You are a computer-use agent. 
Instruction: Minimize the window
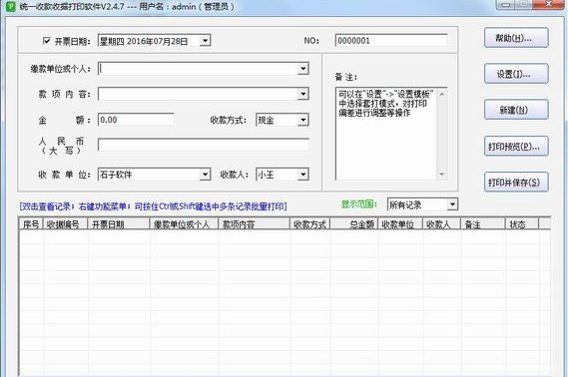[506, 4]
